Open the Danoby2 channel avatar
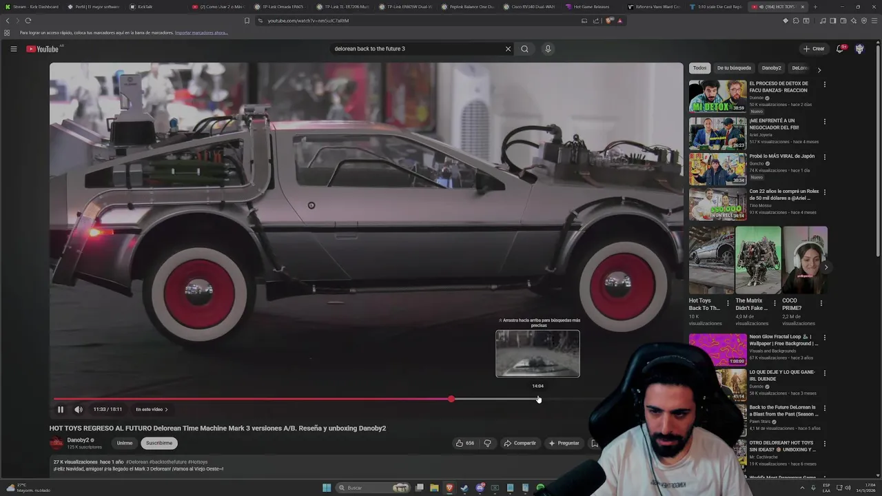The image size is (882, 496). (x=57, y=443)
